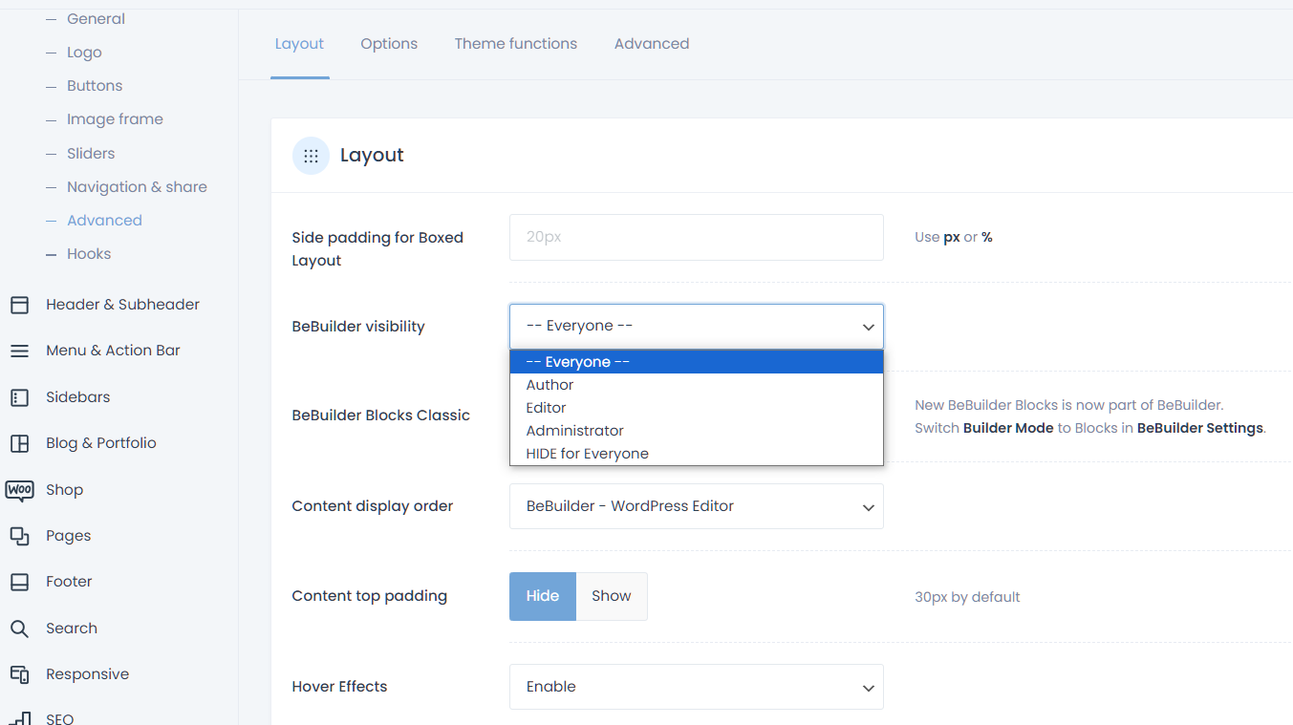Open Advanced sidebar submenu item
The height and width of the screenshot is (725, 1293).
point(104,221)
